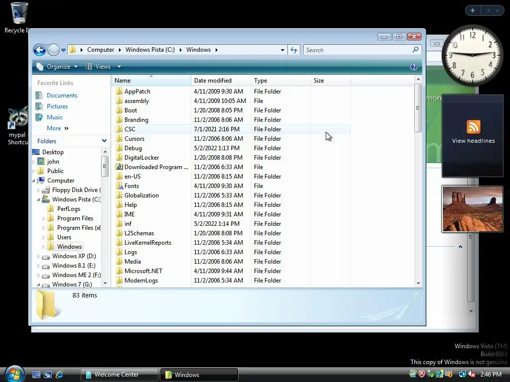
Task: Open the recent pages dropdown beside Forward
Action: coord(63,50)
